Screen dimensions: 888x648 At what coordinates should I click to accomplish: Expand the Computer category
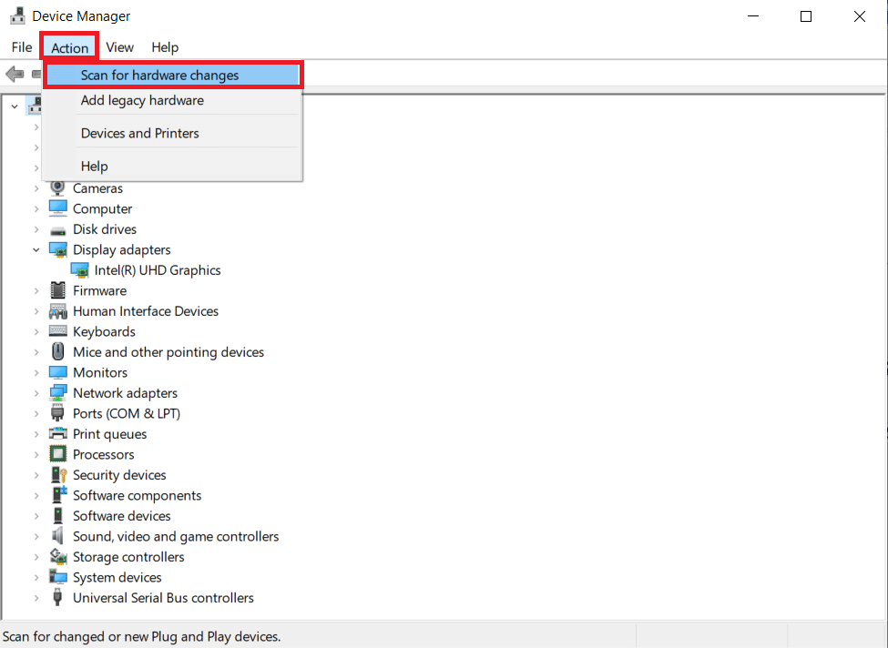pos(36,208)
